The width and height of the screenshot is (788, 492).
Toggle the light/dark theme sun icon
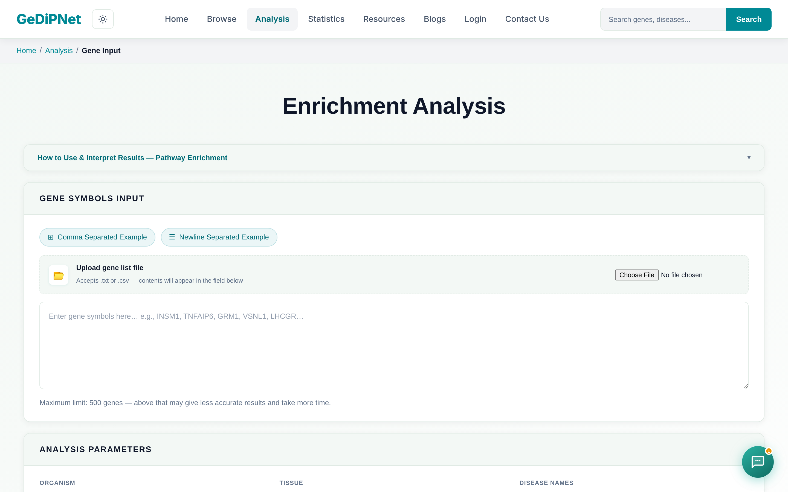(103, 19)
